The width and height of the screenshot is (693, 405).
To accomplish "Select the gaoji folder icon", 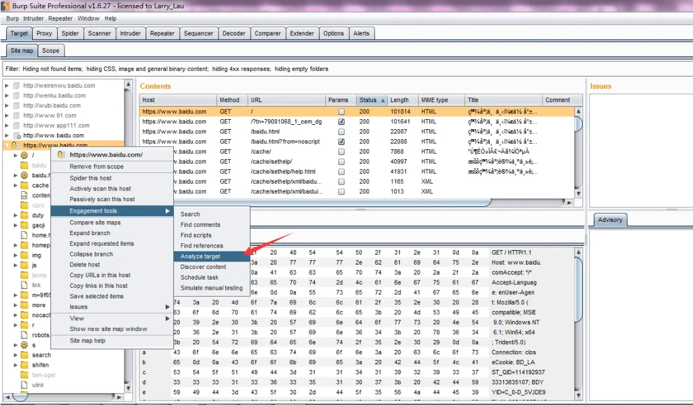I will (x=24, y=226).
